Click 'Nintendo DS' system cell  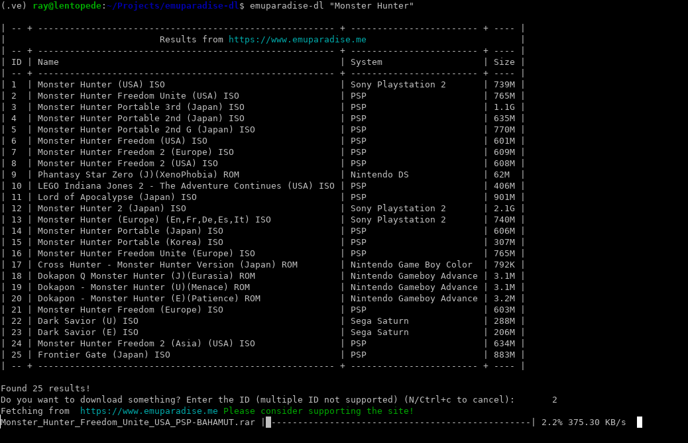[380, 175]
